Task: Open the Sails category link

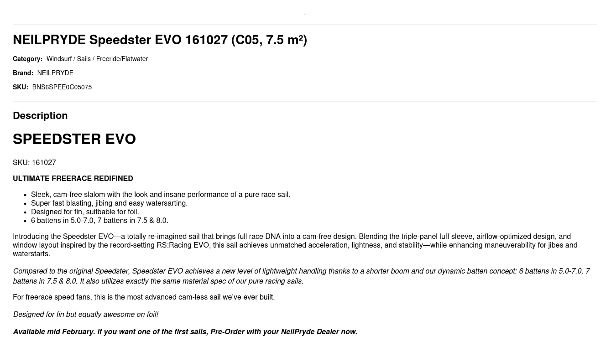Action: pyautogui.click(x=84, y=59)
